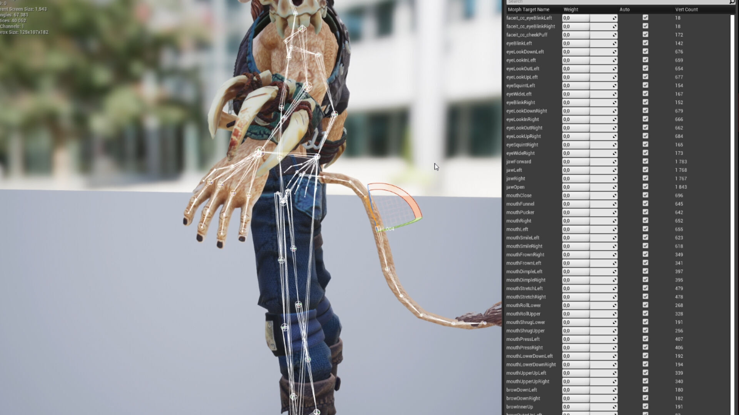
Task: Toggle the Auto checkbox for jawForward
Action: [645, 161]
